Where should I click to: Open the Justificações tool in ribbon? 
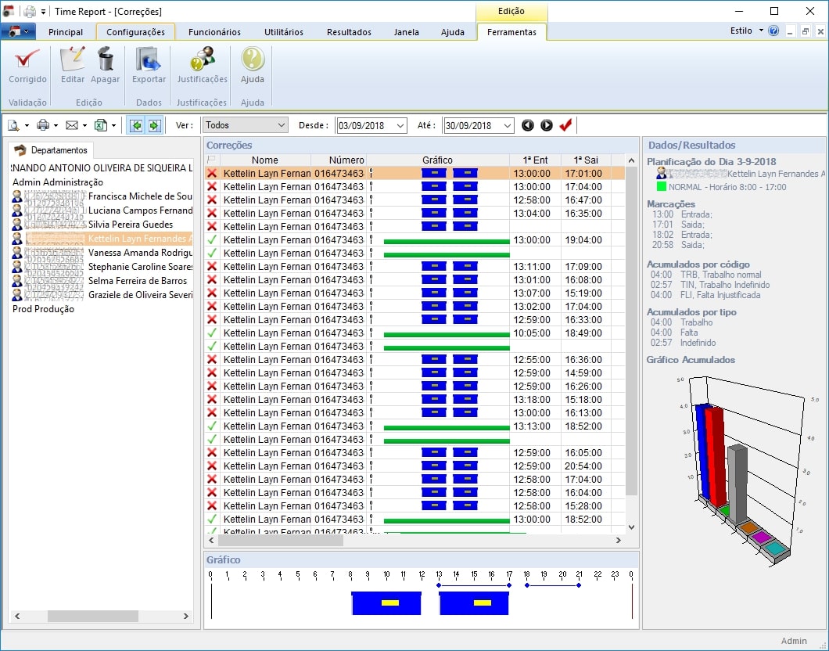(202, 60)
